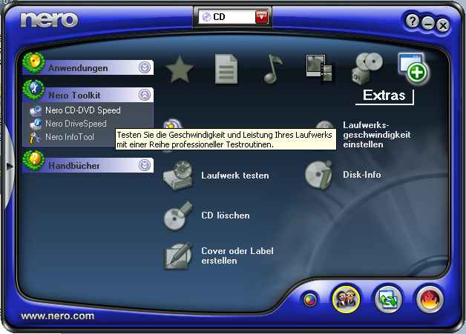Open the Handbücher section header
The width and height of the screenshot is (466, 334).
tap(88, 165)
